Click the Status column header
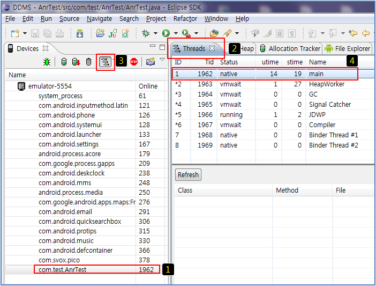This screenshot has width=376, height=286. coord(236,62)
